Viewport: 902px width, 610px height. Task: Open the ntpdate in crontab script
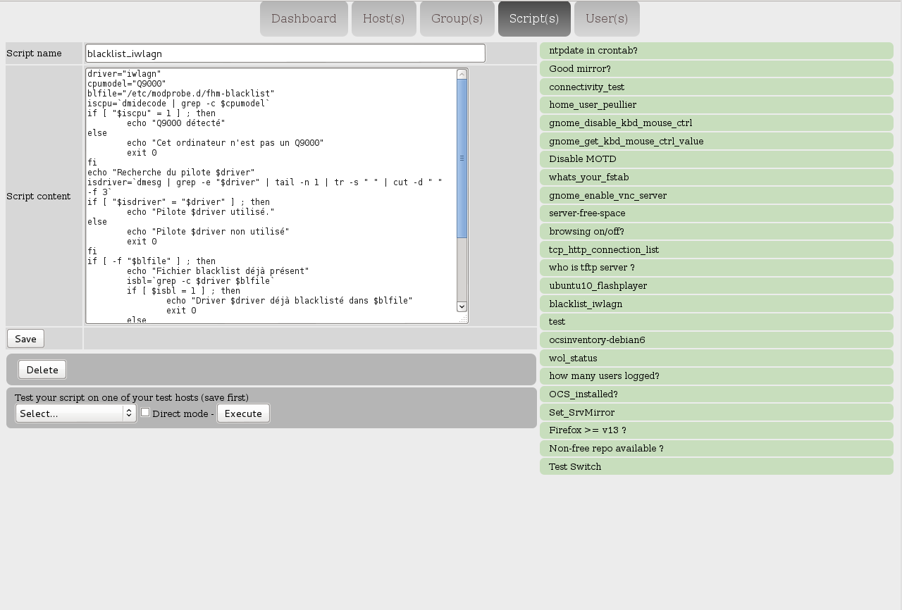coord(716,50)
